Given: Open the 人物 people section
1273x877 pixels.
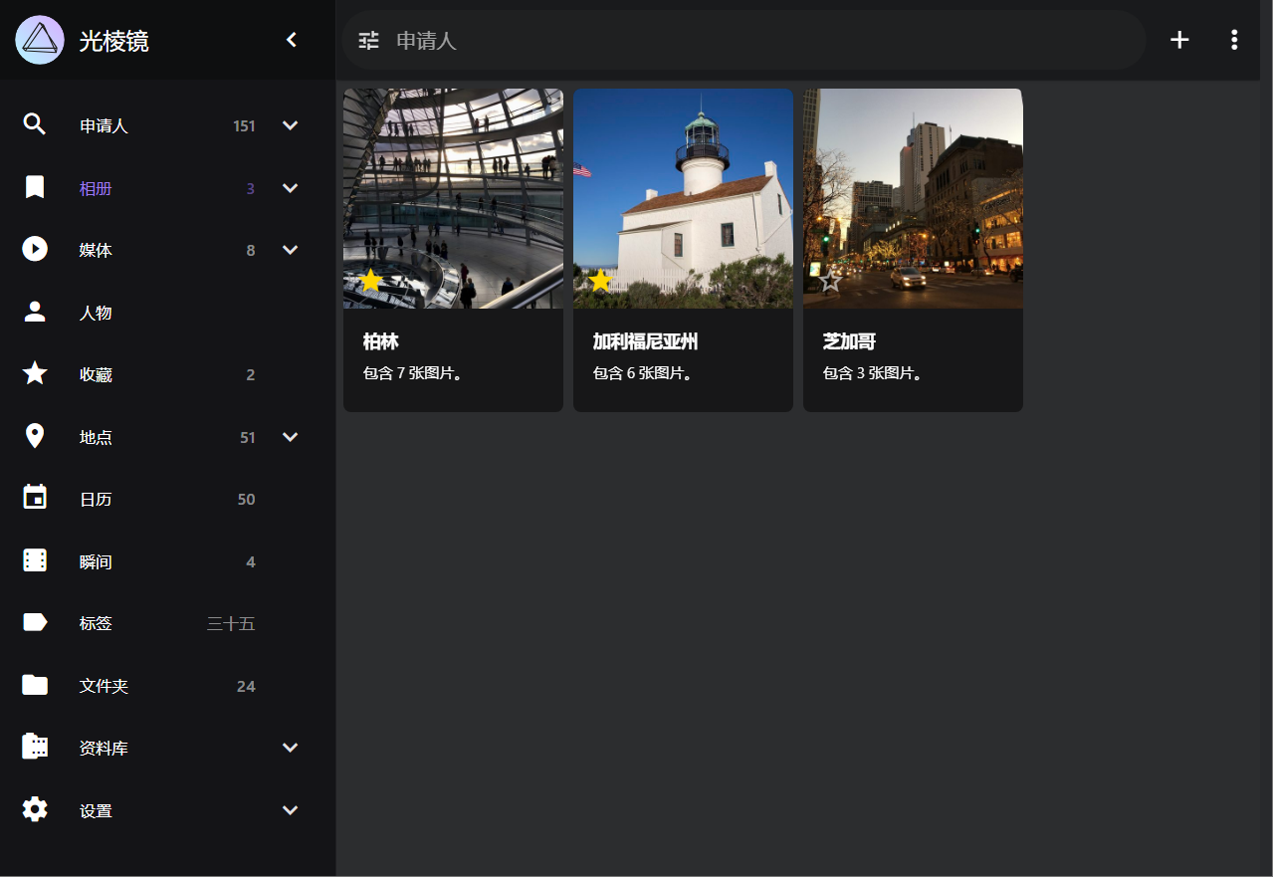Looking at the screenshot, I should pos(96,313).
